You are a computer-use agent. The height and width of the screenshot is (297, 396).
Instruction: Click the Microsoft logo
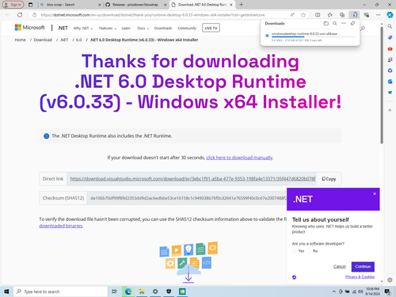coord(29,28)
